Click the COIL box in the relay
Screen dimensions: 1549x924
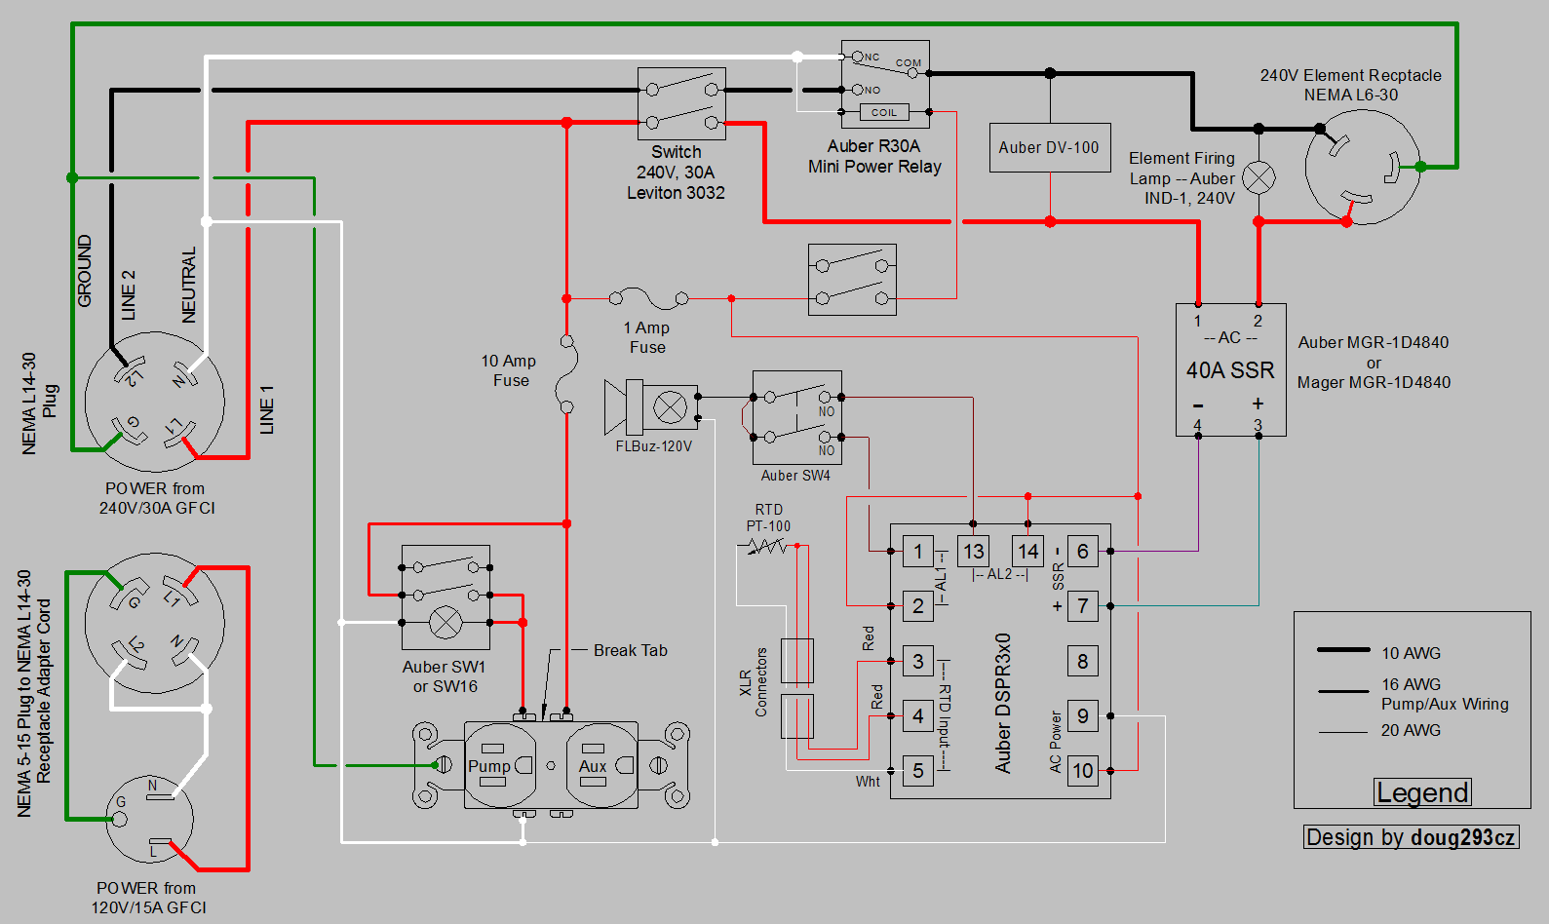point(884,112)
